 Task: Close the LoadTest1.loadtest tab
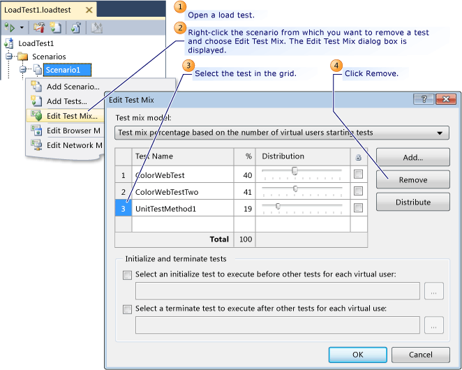(x=89, y=10)
